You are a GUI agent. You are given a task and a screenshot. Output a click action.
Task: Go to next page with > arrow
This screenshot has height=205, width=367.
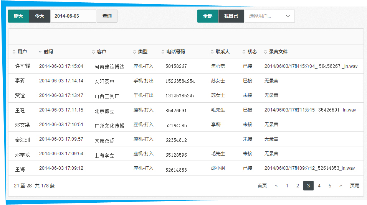coord(341,186)
